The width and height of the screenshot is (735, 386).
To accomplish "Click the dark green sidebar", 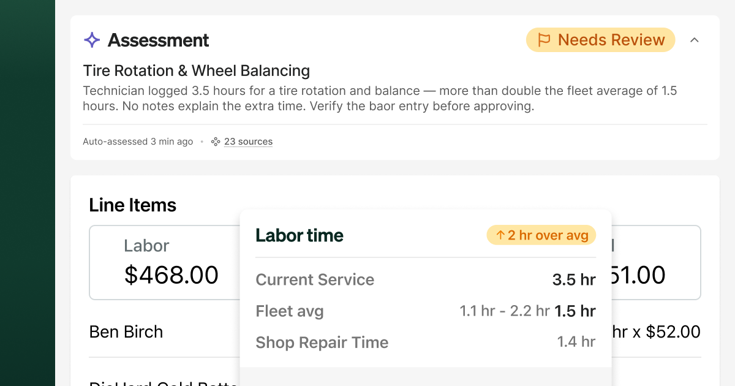I will [x=28, y=193].
